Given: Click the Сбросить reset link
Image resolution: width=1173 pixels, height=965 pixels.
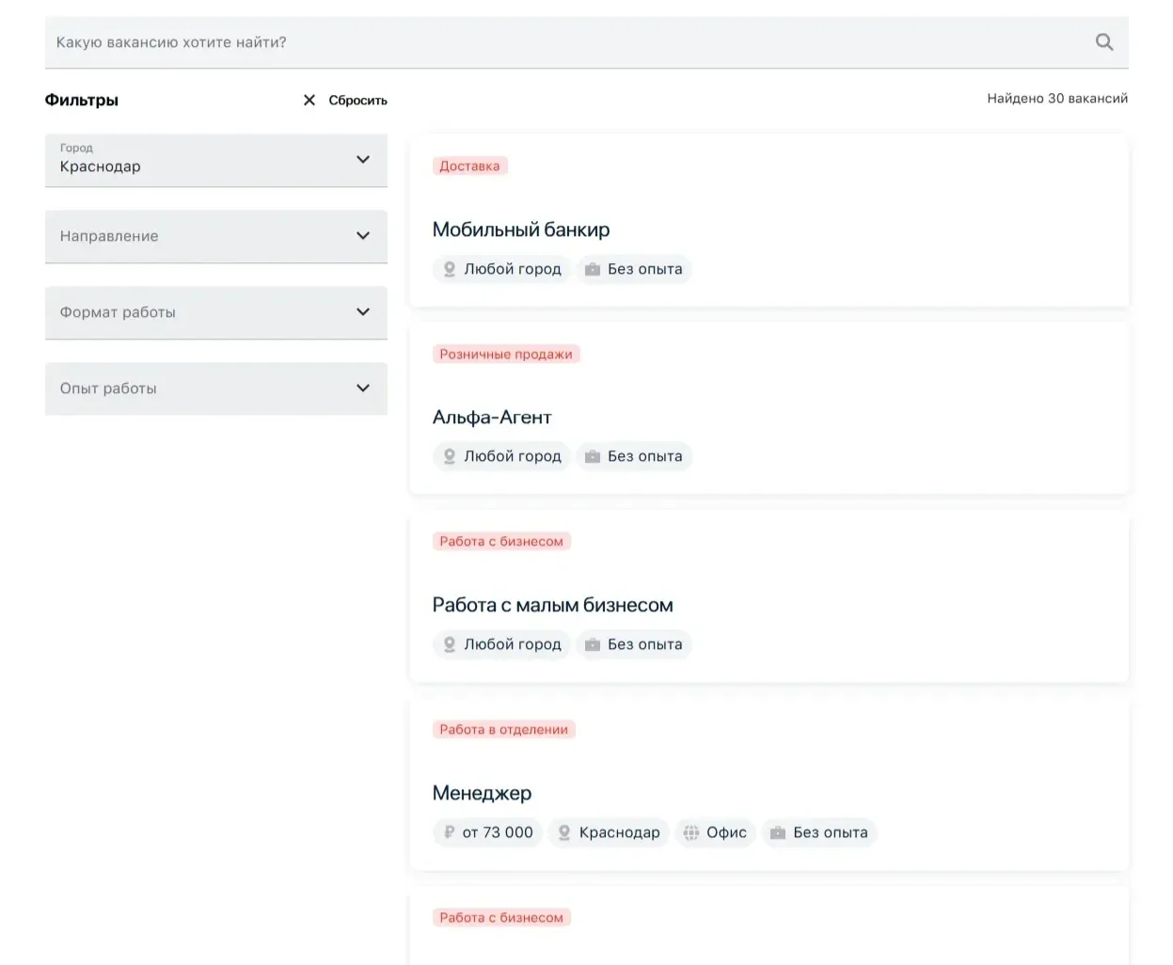Looking at the screenshot, I should pyautogui.click(x=357, y=100).
